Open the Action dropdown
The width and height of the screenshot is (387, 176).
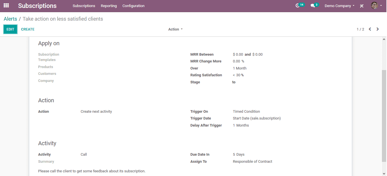pyautogui.click(x=175, y=29)
